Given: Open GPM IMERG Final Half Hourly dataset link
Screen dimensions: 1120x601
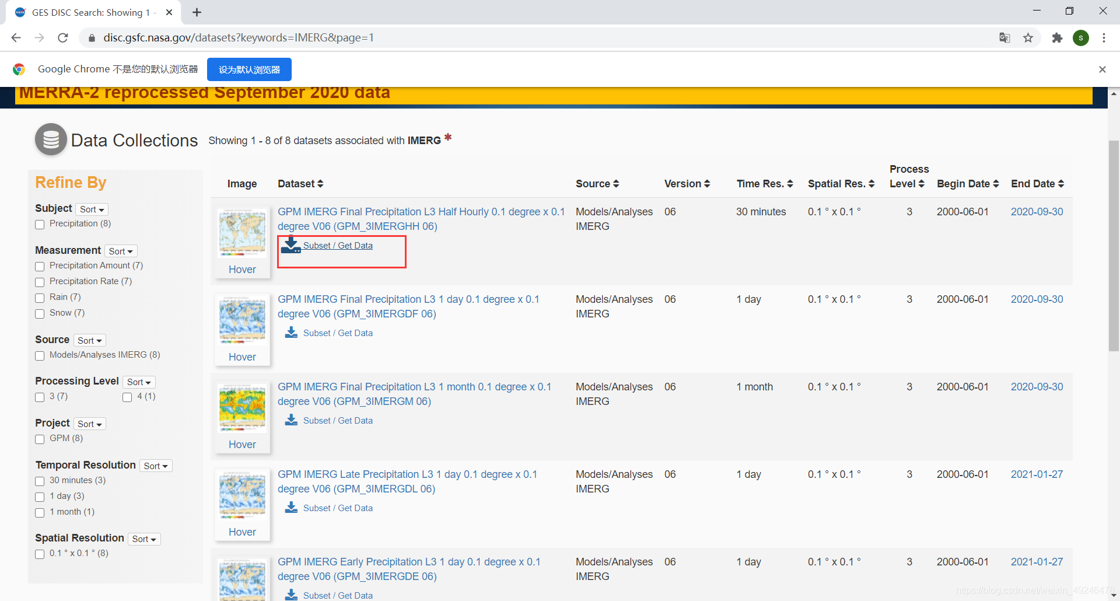Looking at the screenshot, I should coord(421,219).
